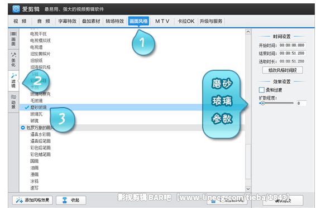Pick 玻璃马赛克 style
Image resolution: width=316 pixels, height=208 pixels.
40,94
